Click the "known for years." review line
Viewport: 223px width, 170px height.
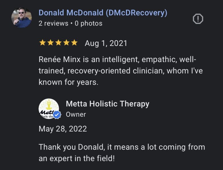coord(69,82)
